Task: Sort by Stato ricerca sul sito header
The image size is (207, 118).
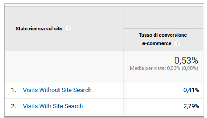Action: [39, 29]
